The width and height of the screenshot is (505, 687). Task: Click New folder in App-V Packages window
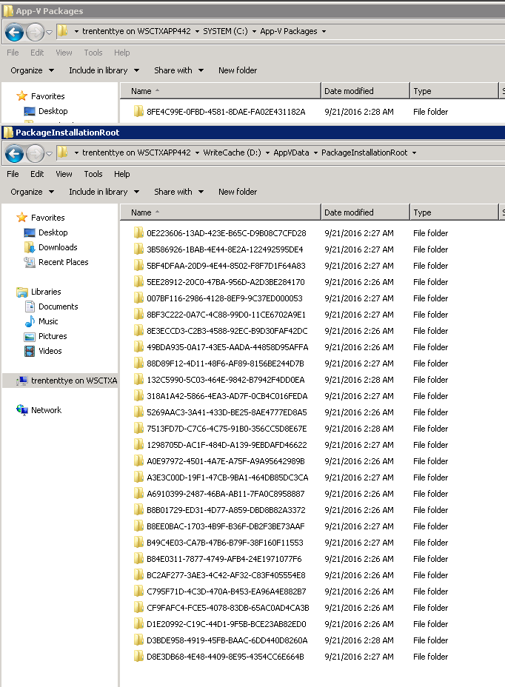[238, 70]
